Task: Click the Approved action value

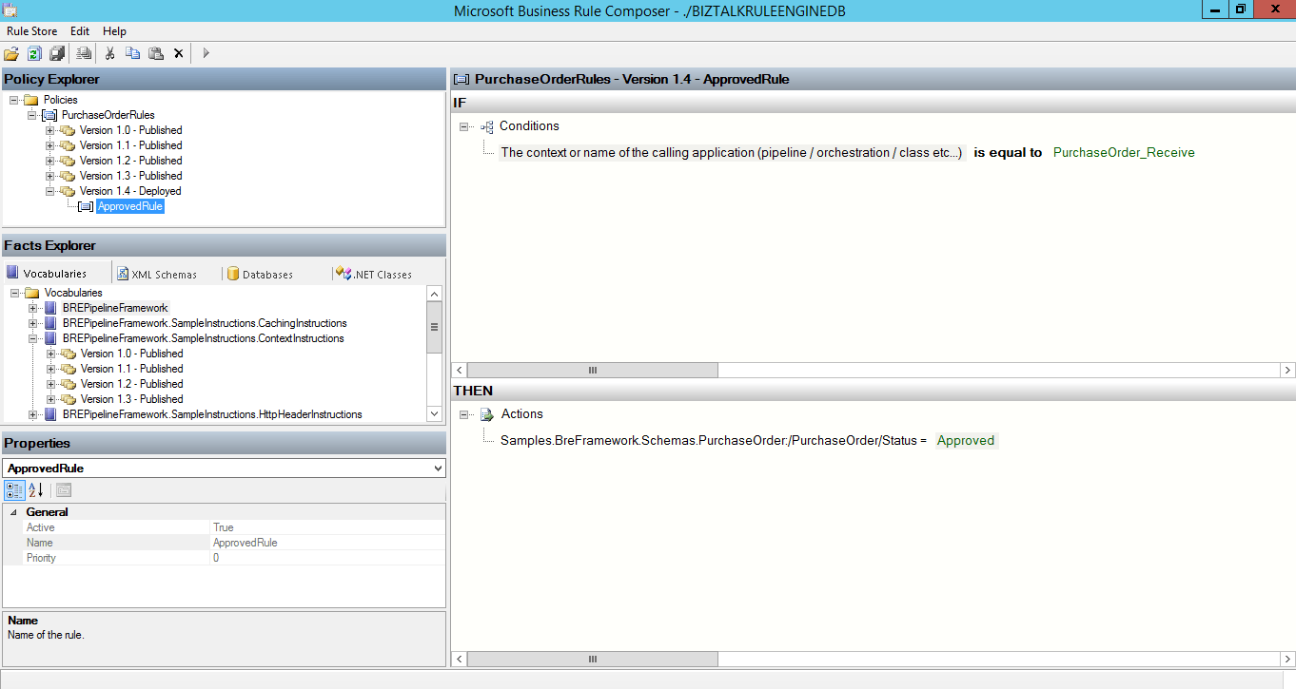Action: click(966, 440)
